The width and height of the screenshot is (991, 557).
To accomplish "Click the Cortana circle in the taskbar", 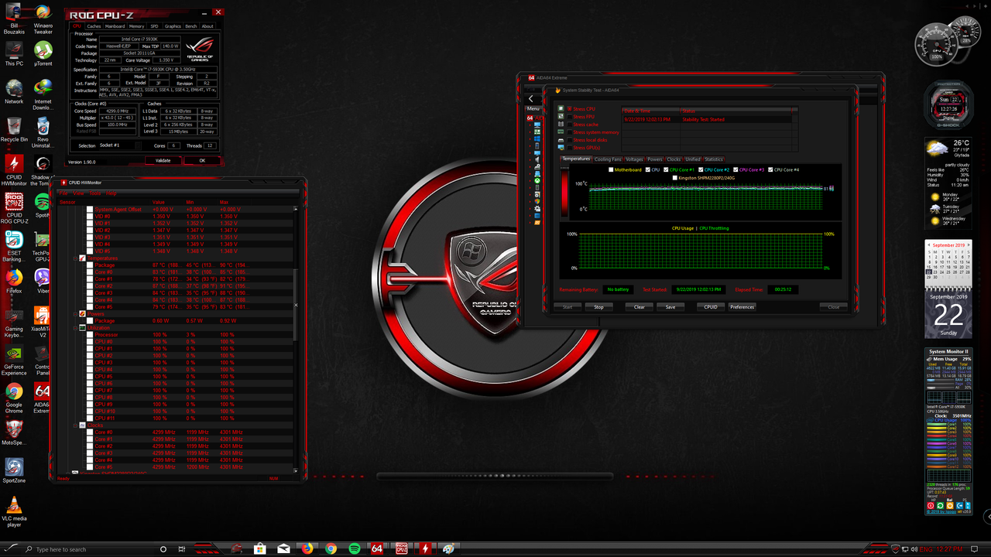I will [163, 548].
